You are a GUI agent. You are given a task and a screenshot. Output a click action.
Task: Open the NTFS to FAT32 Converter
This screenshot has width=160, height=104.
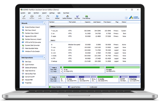(x=31, y=42)
